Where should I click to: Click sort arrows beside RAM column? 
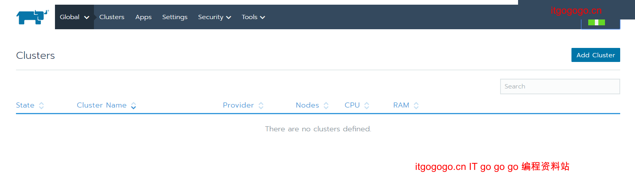pyautogui.click(x=416, y=106)
